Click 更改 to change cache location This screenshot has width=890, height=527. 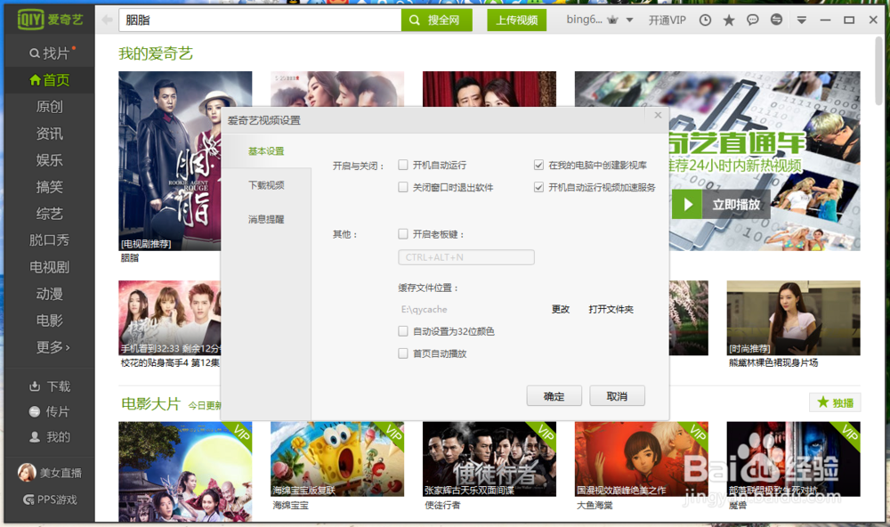[560, 309]
